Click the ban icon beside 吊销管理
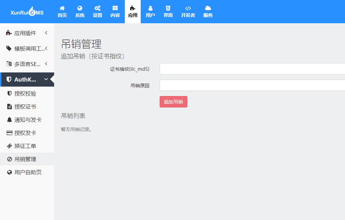 [9, 159]
